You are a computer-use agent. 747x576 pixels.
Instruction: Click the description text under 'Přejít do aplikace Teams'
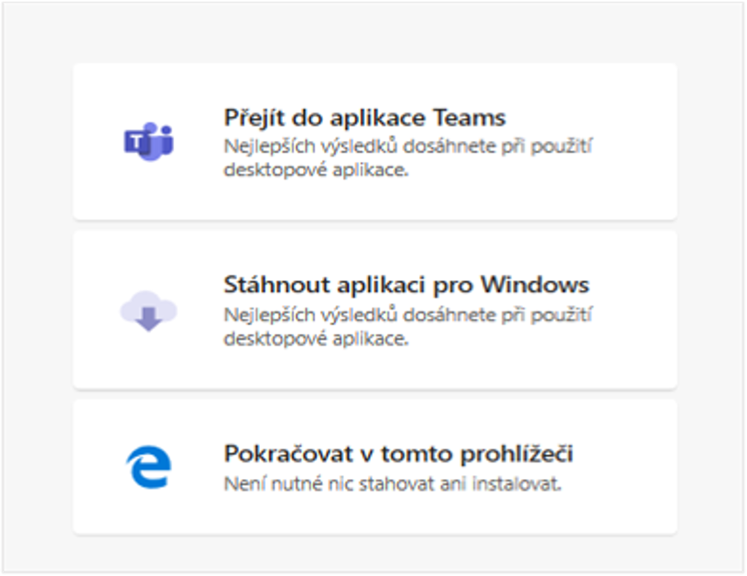click(x=407, y=158)
